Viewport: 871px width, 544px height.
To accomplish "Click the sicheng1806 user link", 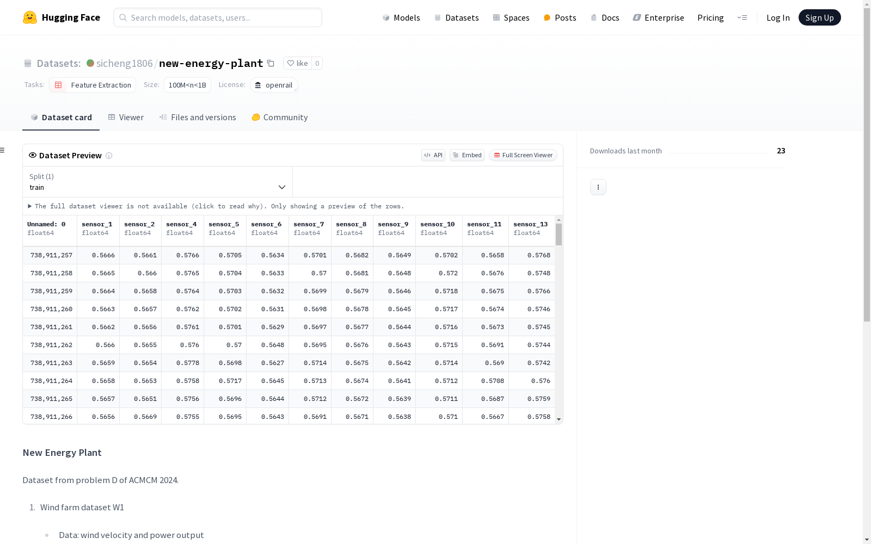I will pos(124,63).
